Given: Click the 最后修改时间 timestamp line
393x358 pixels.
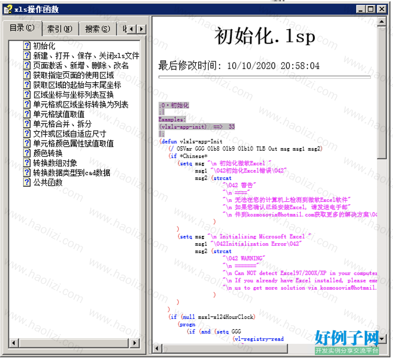Looking at the screenshot, I should click(239, 66).
